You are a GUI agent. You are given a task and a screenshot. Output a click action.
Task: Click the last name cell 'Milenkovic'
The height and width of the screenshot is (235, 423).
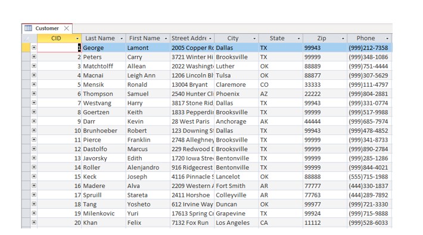pyautogui.click(x=104, y=214)
